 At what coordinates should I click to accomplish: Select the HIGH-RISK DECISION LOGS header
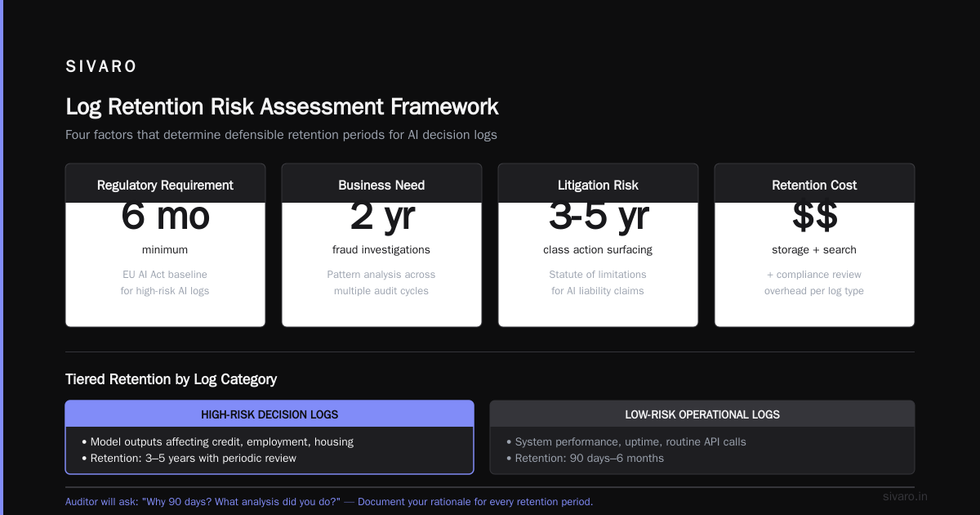coord(269,414)
